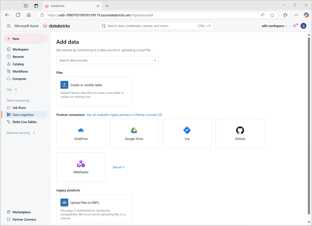View site information lock icon
This screenshot has height=226, width=312.
point(42,15)
